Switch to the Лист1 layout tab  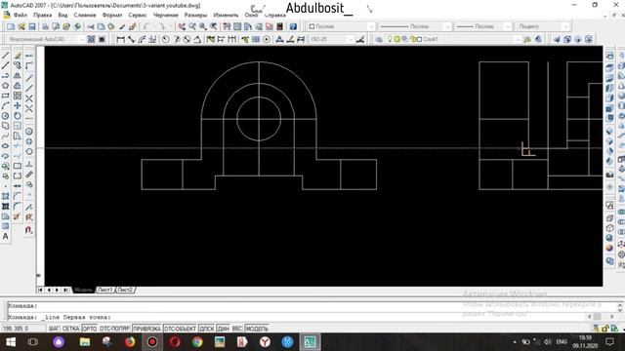(x=105, y=291)
